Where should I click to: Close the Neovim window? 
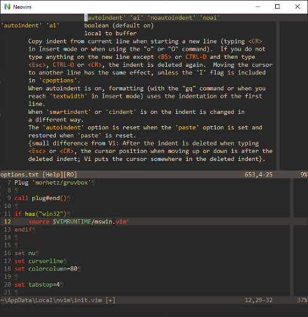(x=297, y=7)
